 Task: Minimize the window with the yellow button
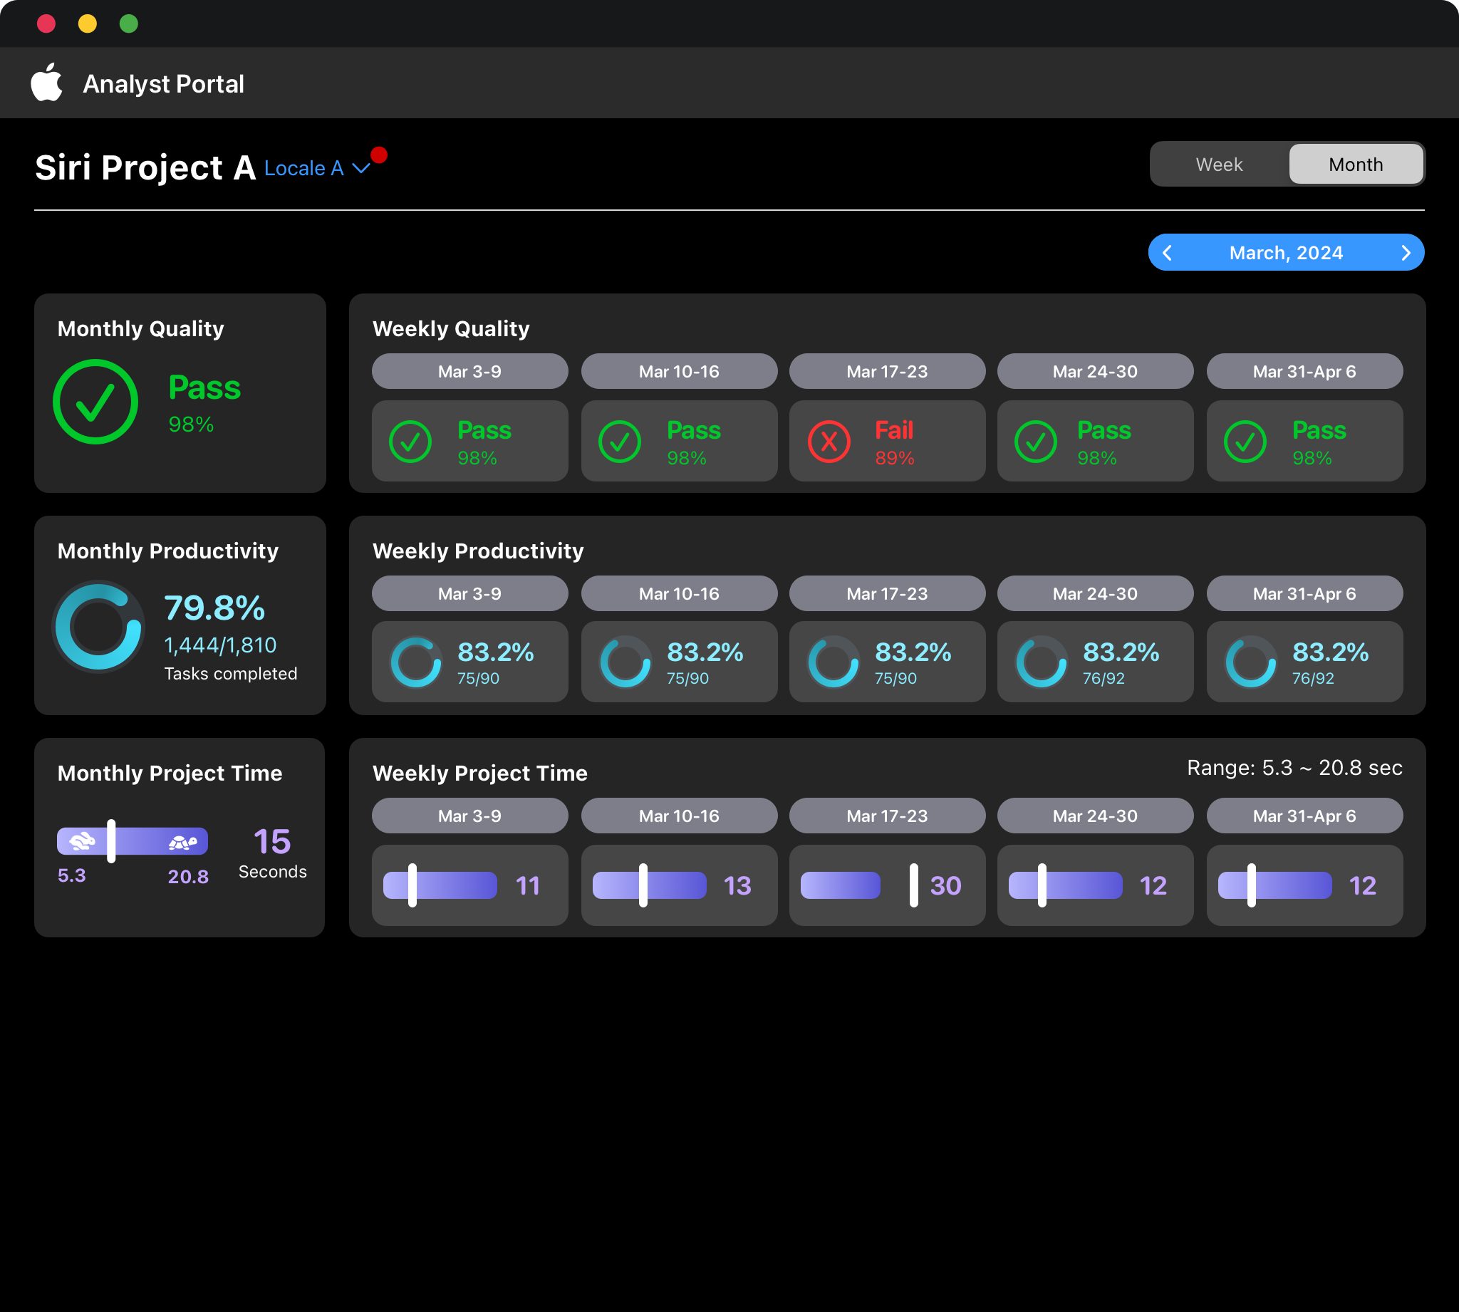[87, 24]
